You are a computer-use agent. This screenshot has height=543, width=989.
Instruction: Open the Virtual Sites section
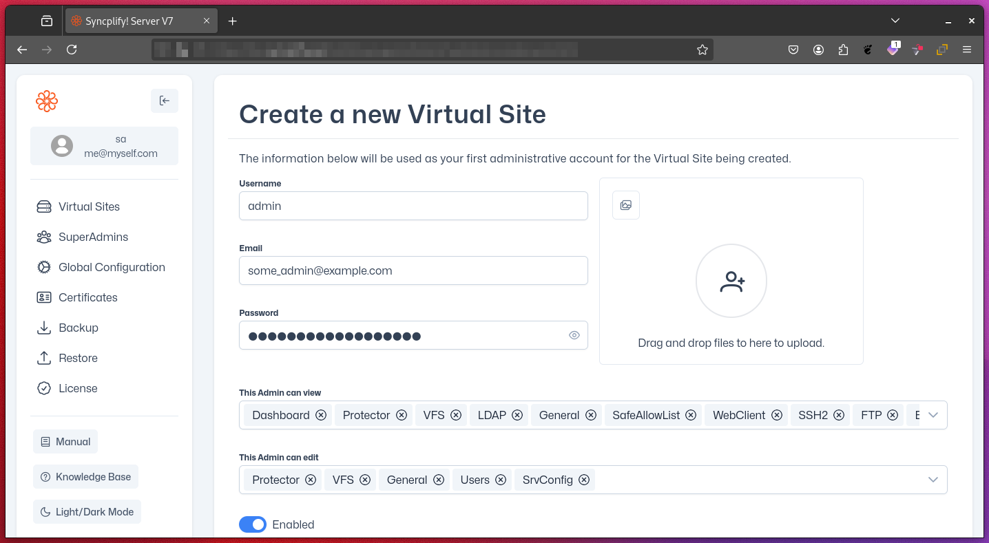[89, 206]
